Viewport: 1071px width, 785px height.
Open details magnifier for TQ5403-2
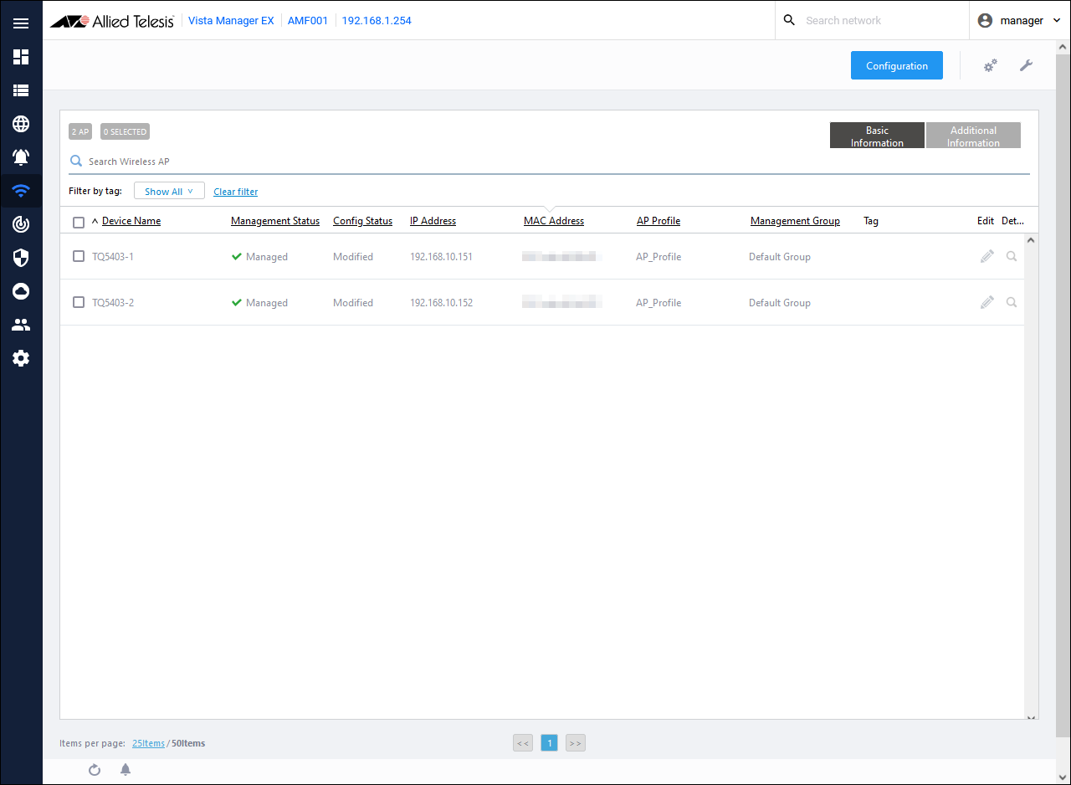click(x=1012, y=302)
